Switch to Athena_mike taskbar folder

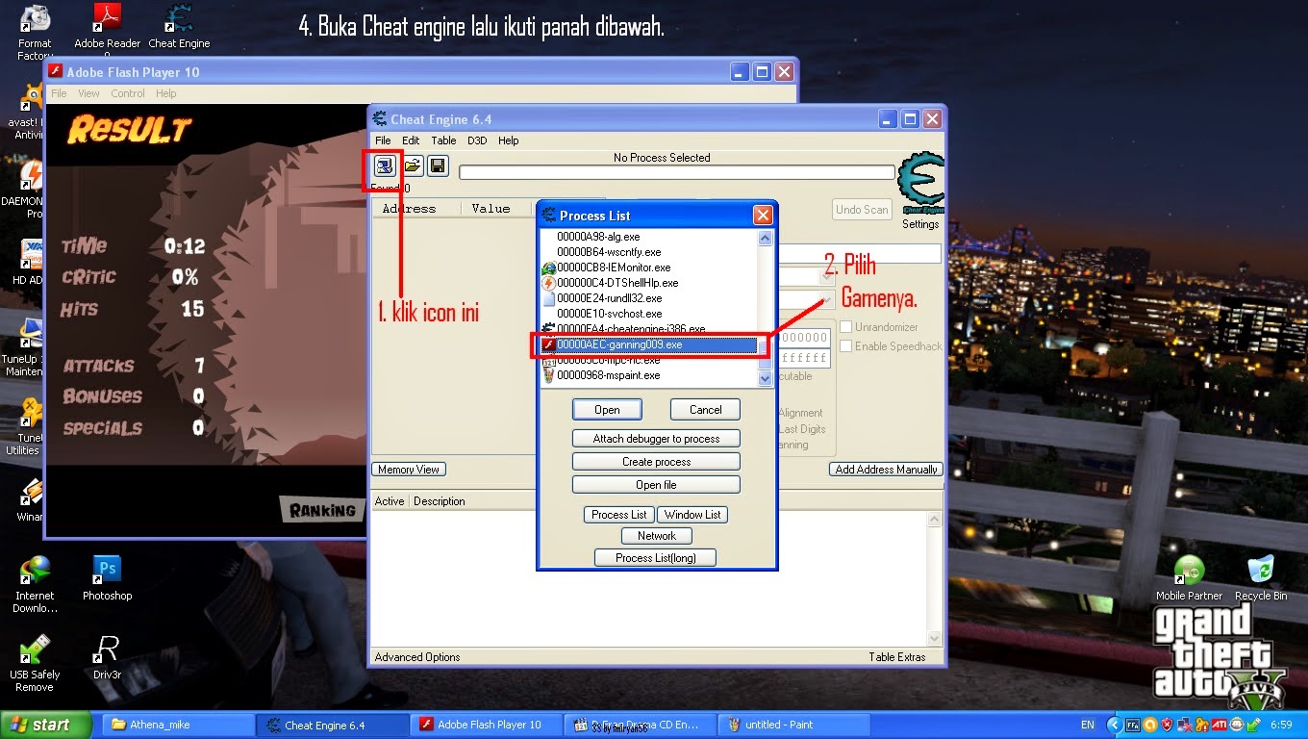pos(179,725)
